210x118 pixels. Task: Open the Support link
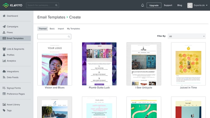click(x=168, y=5)
